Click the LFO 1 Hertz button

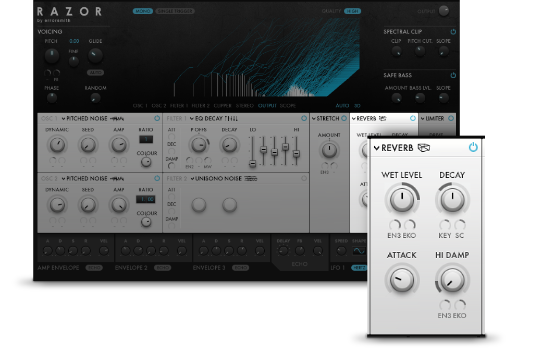[x=359, y=268]
